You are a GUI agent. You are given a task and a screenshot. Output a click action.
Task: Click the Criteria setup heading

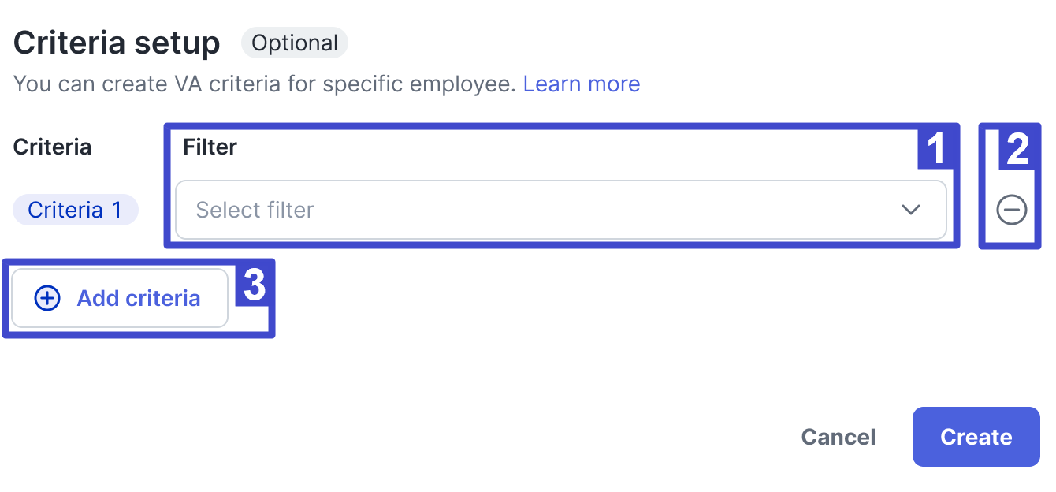(117, 43)
